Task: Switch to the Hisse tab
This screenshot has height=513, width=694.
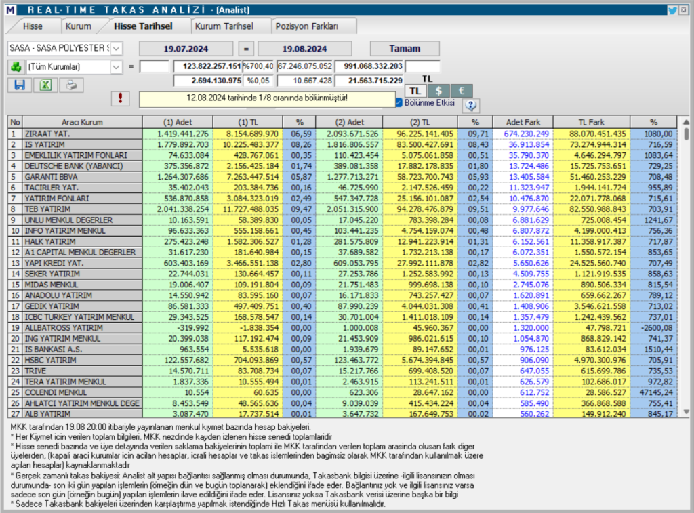Action: [x=33, y=26]
